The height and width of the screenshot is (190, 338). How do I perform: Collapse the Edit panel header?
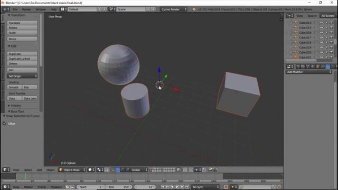click(x=12, y=46)
